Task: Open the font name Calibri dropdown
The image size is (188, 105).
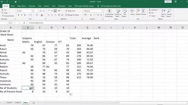Action: [31, 11]
